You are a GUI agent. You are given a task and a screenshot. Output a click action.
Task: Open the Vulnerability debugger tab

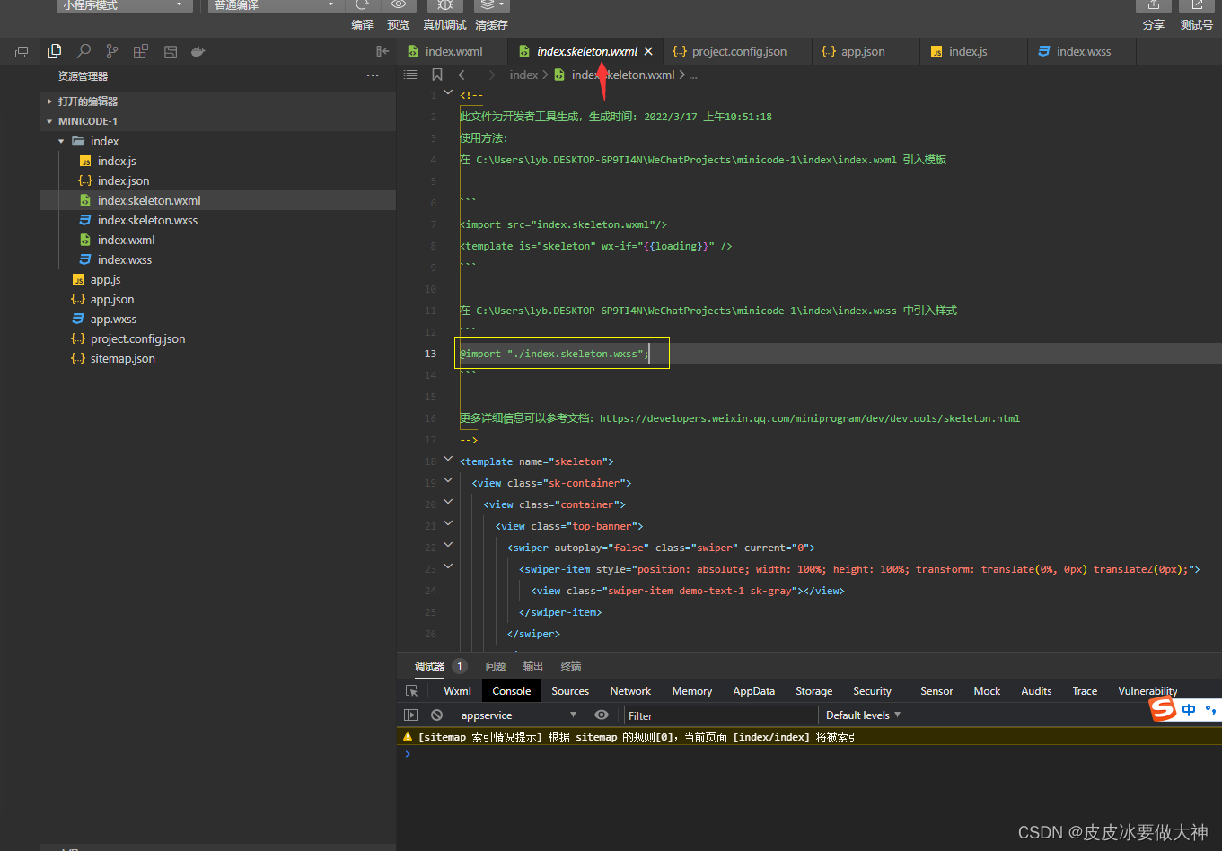click(x=1147, y=690)
